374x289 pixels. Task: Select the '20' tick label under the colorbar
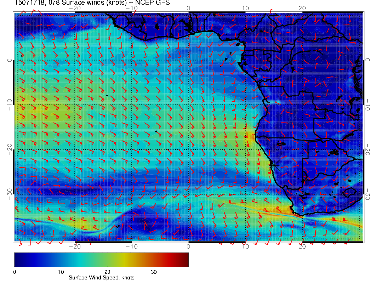pos(107,272)
